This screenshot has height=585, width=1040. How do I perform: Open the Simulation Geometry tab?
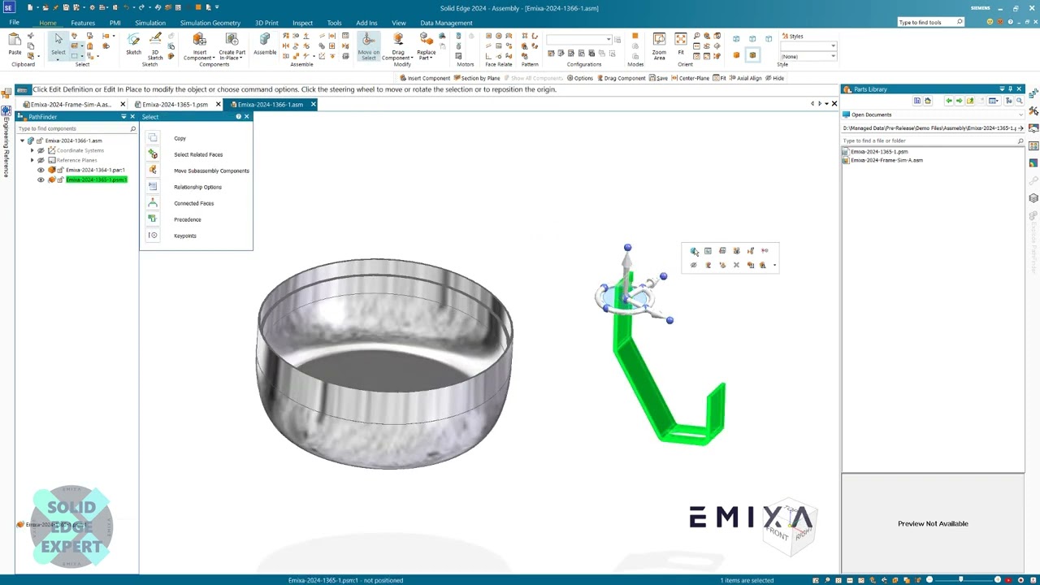tap(210, 23)
